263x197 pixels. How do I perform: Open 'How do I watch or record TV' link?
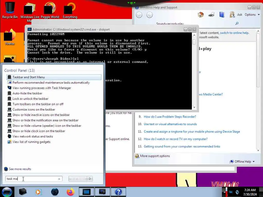175,139
